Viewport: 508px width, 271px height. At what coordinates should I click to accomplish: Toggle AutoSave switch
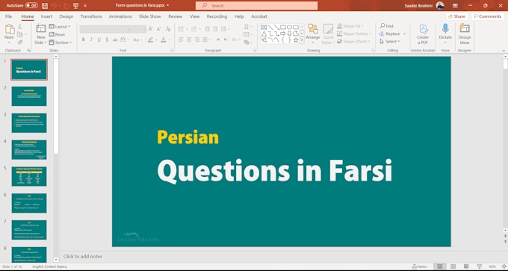[31, 5]
